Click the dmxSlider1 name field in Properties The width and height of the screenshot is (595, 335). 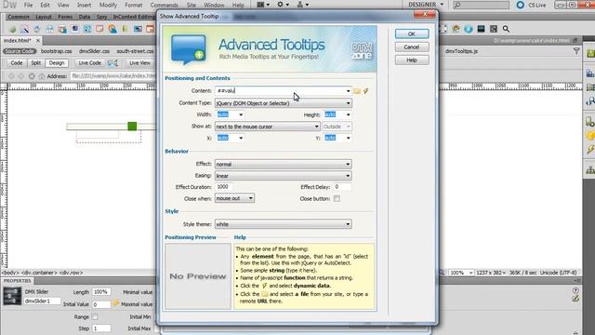point(42,301)
